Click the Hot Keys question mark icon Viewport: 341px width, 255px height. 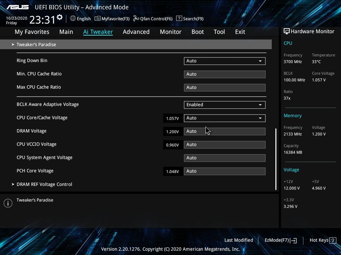(x=333, y=240)
